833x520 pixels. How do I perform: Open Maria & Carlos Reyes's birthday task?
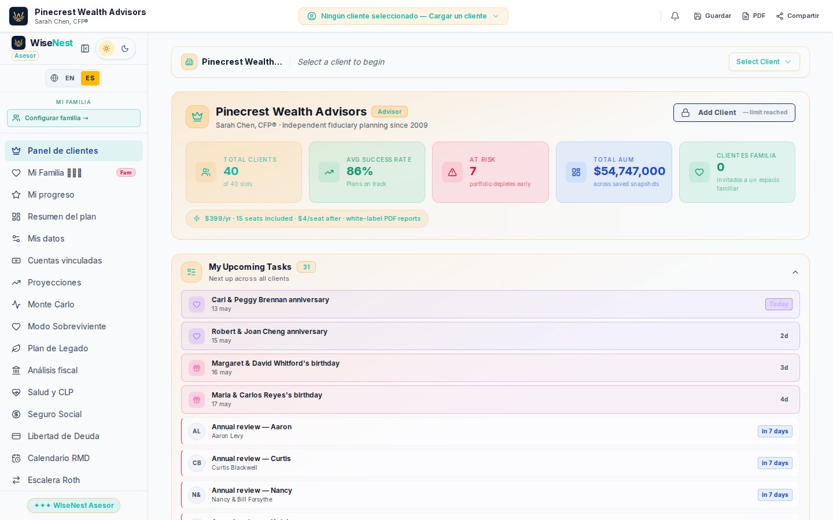(x=491, y=400)
